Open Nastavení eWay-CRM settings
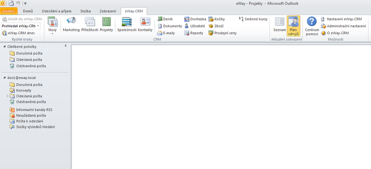This screenshot has height=169, width=371. coord(341,19)
